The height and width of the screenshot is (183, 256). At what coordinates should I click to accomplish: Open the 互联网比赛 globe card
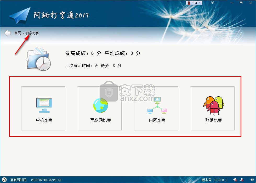100,108
